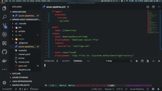
Task: Close the azure-pipelines.yml editor tab
Action: [x=68, y=7]
